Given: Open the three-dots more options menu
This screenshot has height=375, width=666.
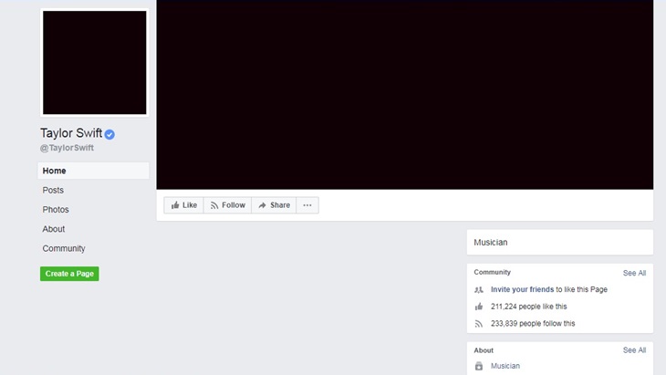Looking at the screenshot, I should tap(307, 205).
